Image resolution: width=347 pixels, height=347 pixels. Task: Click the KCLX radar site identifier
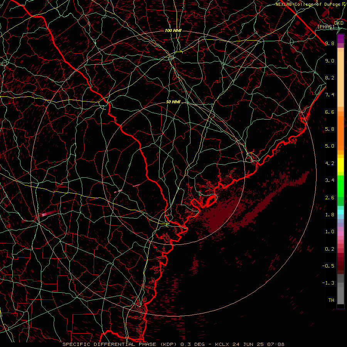point(222,344)
